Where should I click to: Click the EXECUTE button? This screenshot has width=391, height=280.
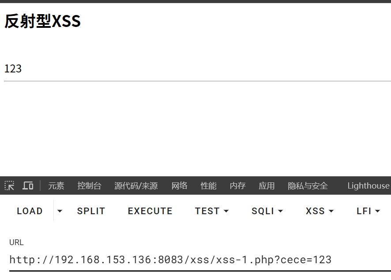[x=150, y=211]
